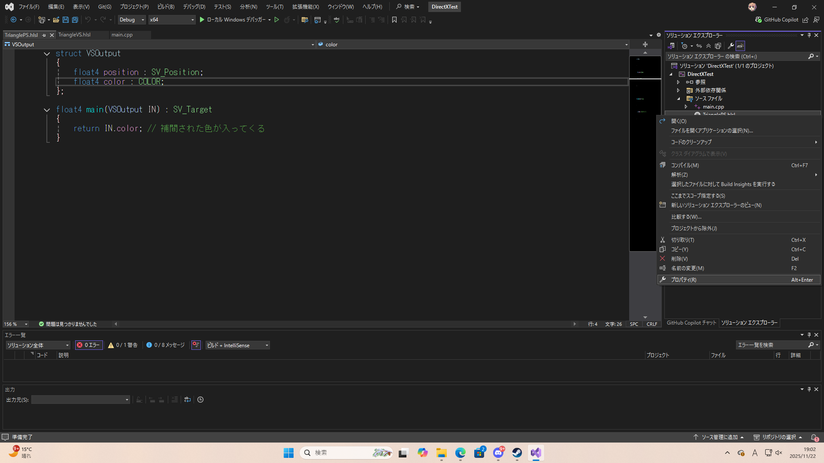The width and height of the screenshot is (824, 463).
Task: Toggle the 0 Errors filter button
Action: click(x=89, y=345)
